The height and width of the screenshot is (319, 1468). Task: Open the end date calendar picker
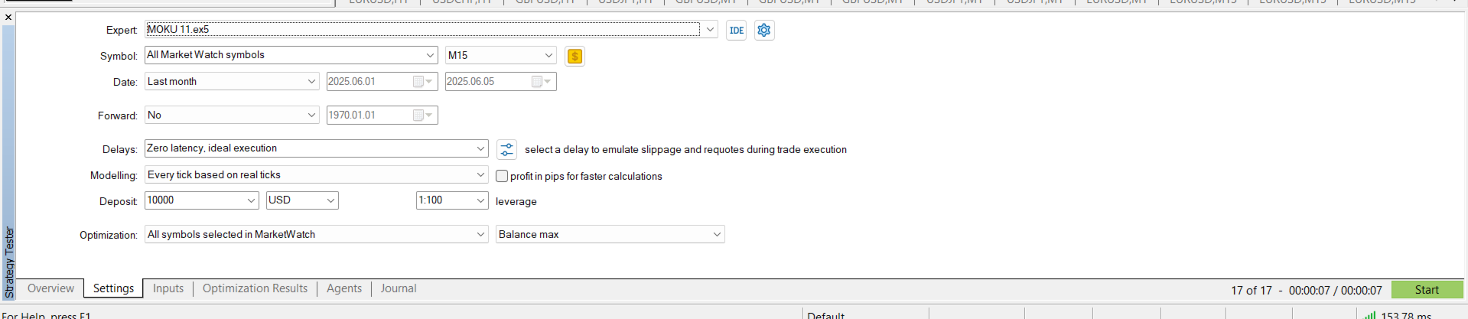point(542,81)
